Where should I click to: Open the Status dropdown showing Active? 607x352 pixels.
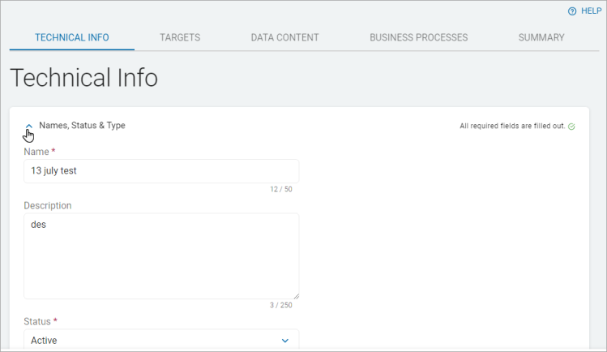[154, 341]
